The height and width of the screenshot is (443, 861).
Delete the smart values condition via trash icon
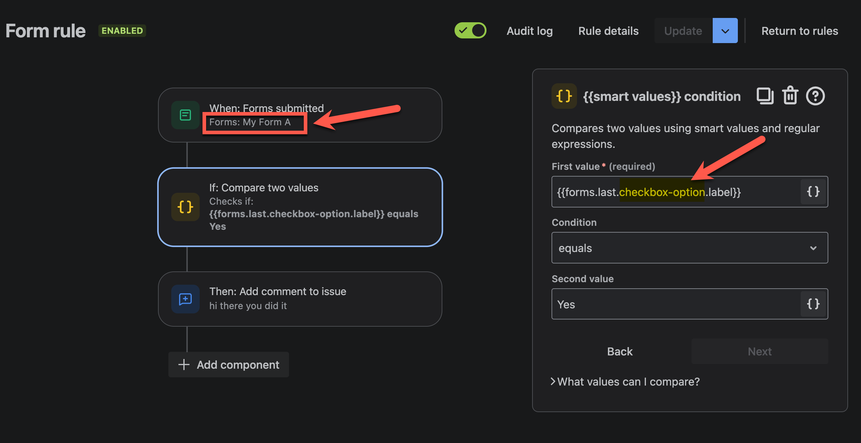(x=790, y=96)
